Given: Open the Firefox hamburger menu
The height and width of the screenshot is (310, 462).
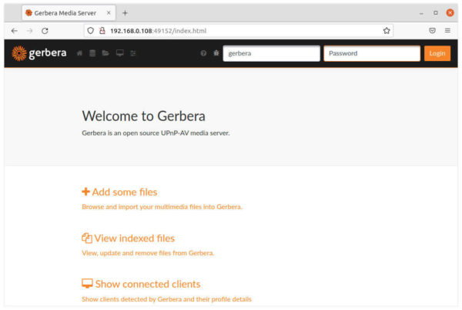Looking at the screenshot, I should pyautogui.click(x=447, y=31).
